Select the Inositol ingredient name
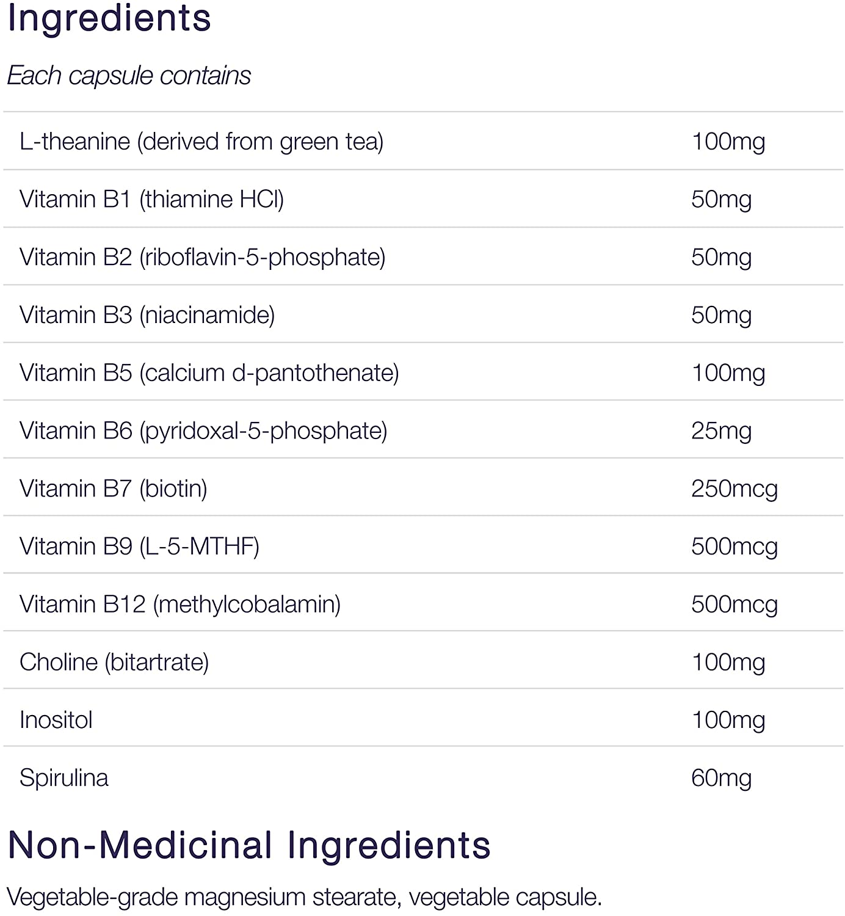 (56, 720)
